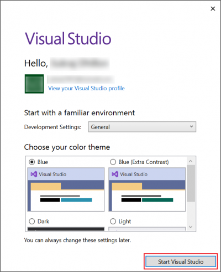Click the Visual Studio logo in Extra Contrast preview
Viewport: 221px width, 272px height.
coord(115,174)
